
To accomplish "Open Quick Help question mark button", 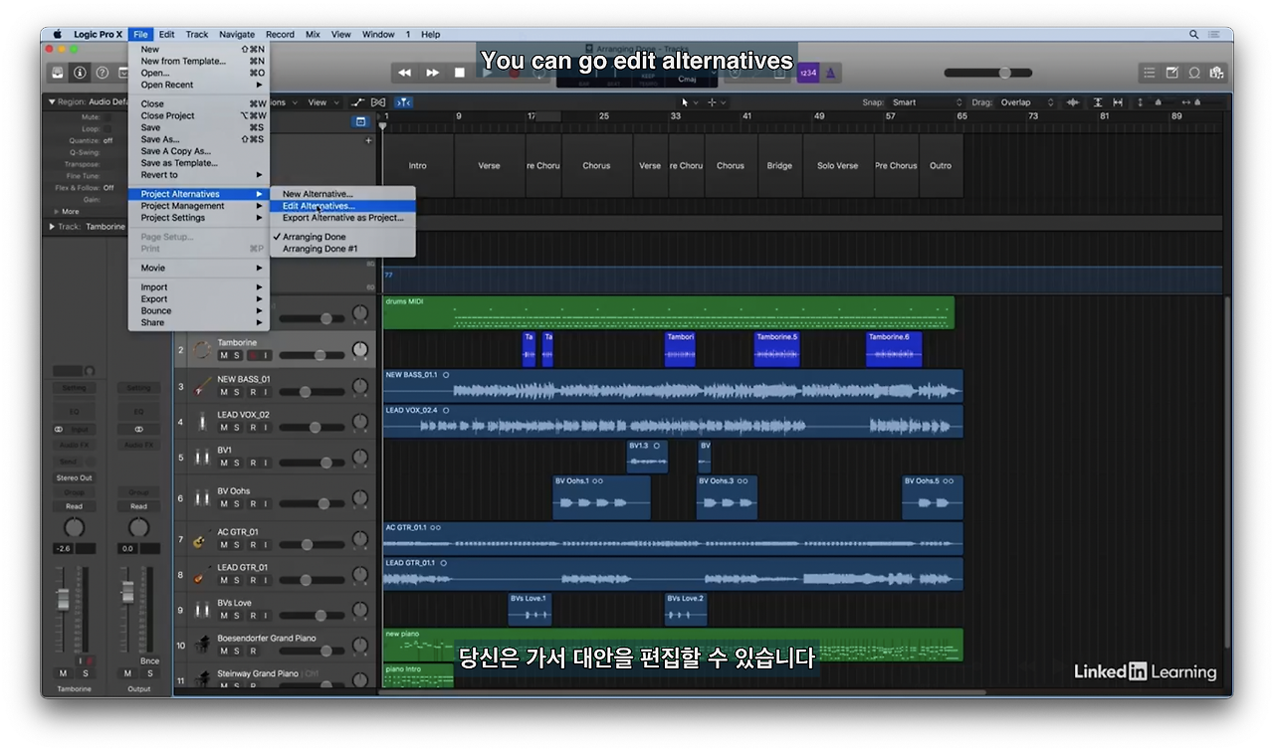I will pos(102,73).
